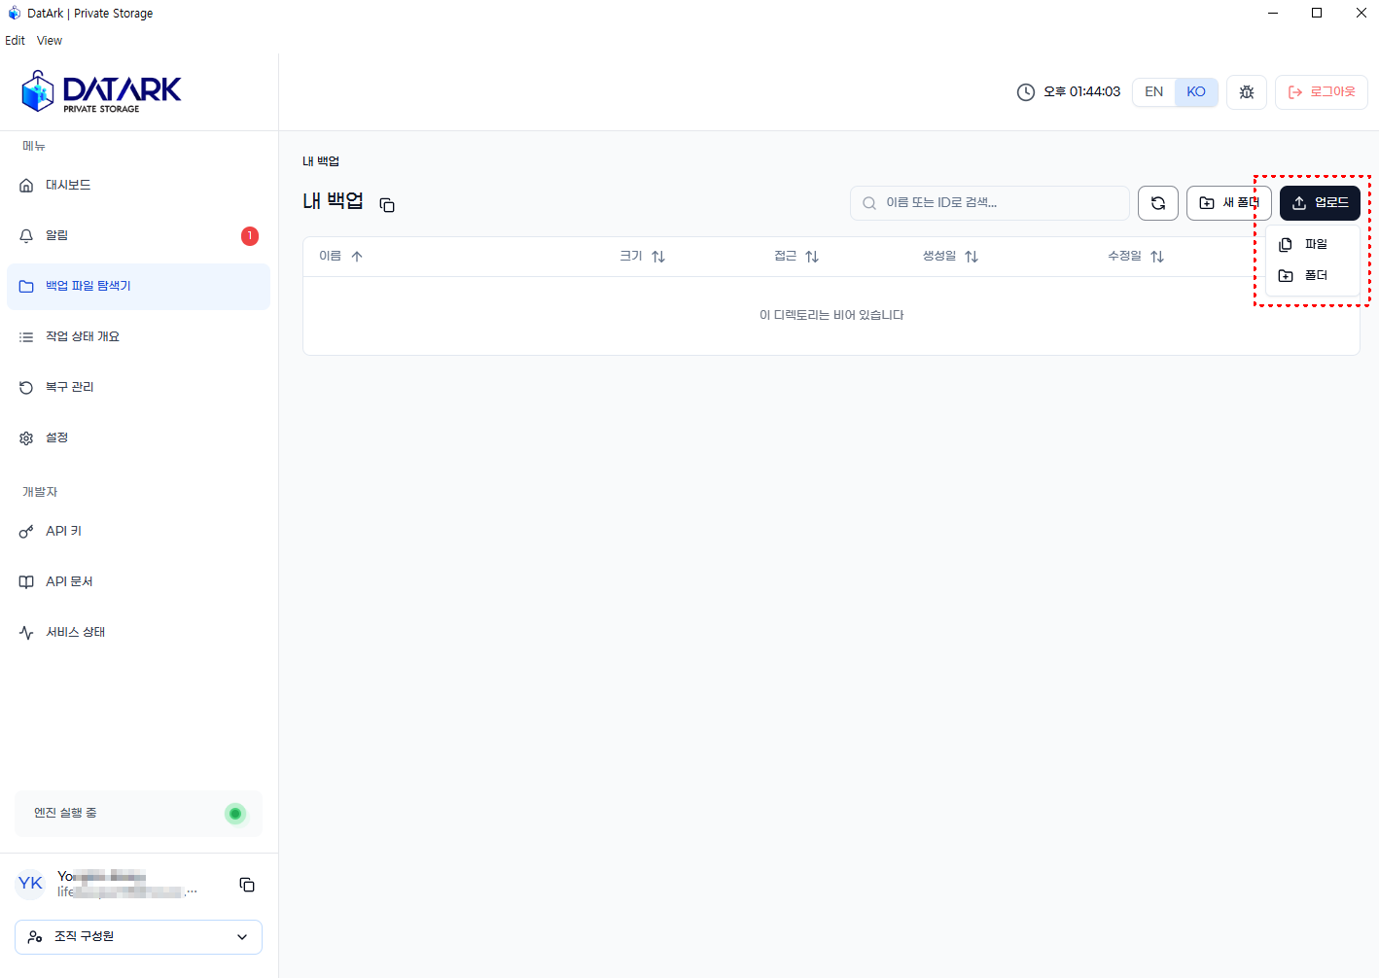Click the red notification badge on 알림
1379x978 pixels.
tap(250, 235)
